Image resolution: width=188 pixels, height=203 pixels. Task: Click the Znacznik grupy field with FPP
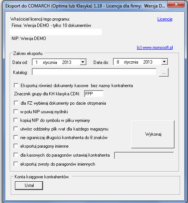94,93
